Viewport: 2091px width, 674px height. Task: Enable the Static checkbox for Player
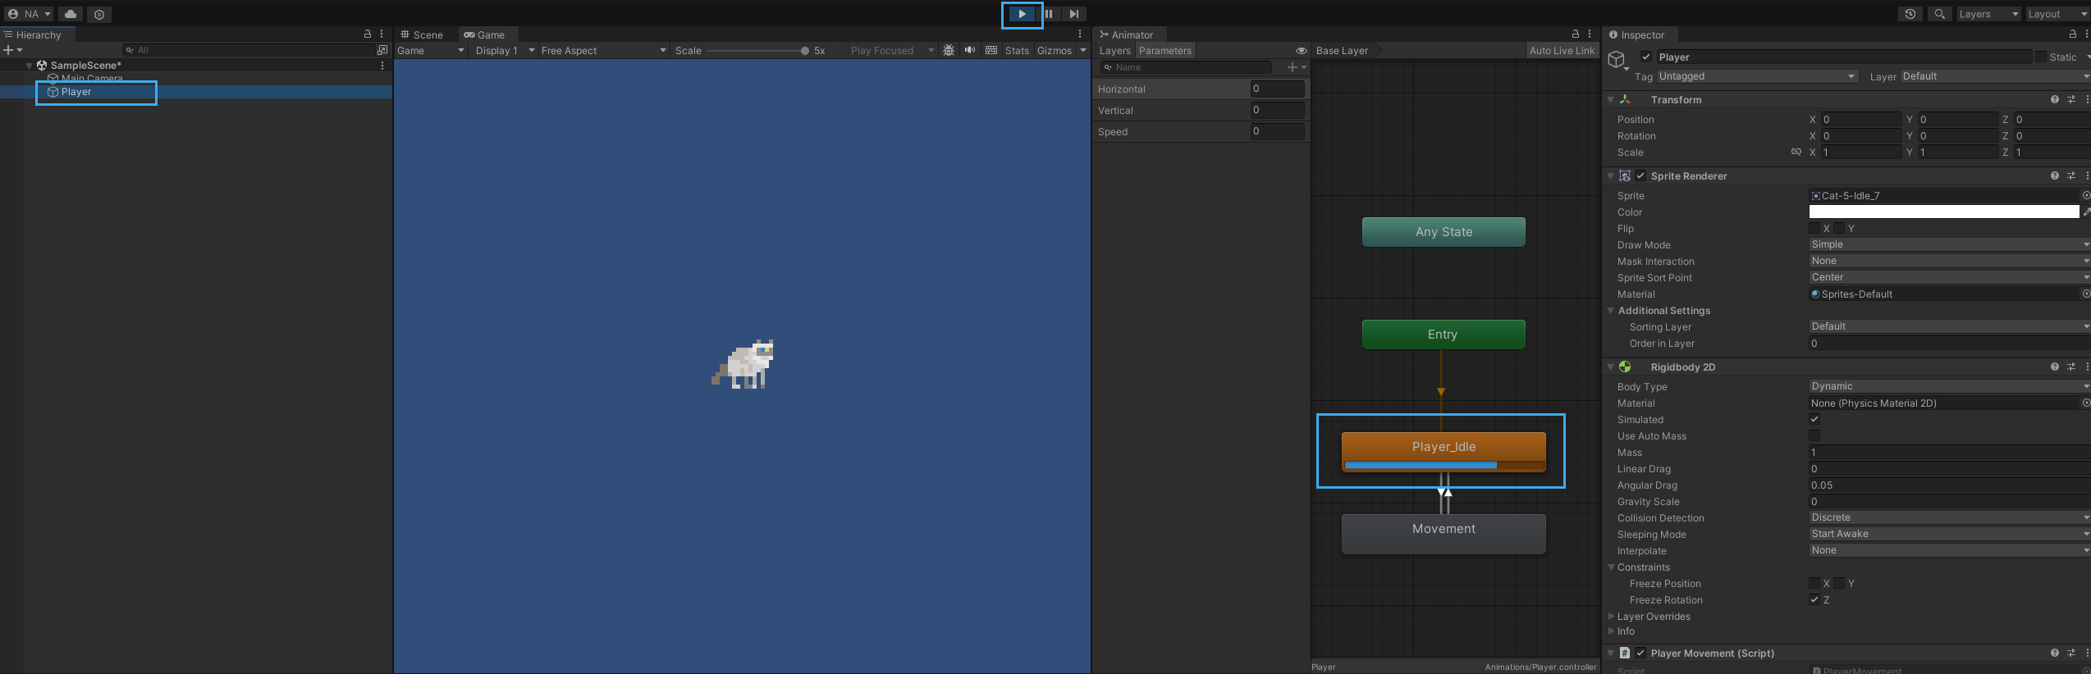tap(2041, 57)
